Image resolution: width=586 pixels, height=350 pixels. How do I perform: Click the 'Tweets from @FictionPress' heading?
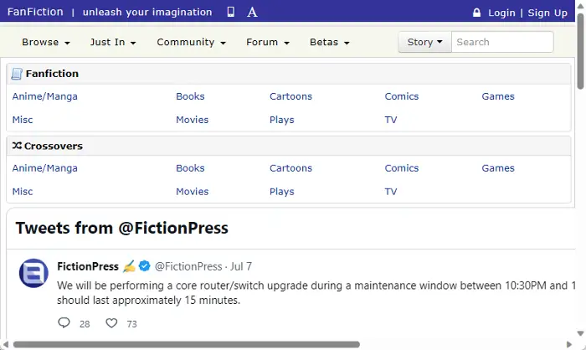122,228
